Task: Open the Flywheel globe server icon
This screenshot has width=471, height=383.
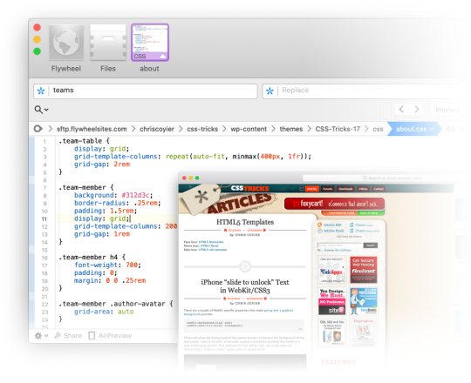Action: (x=66, y=43)
